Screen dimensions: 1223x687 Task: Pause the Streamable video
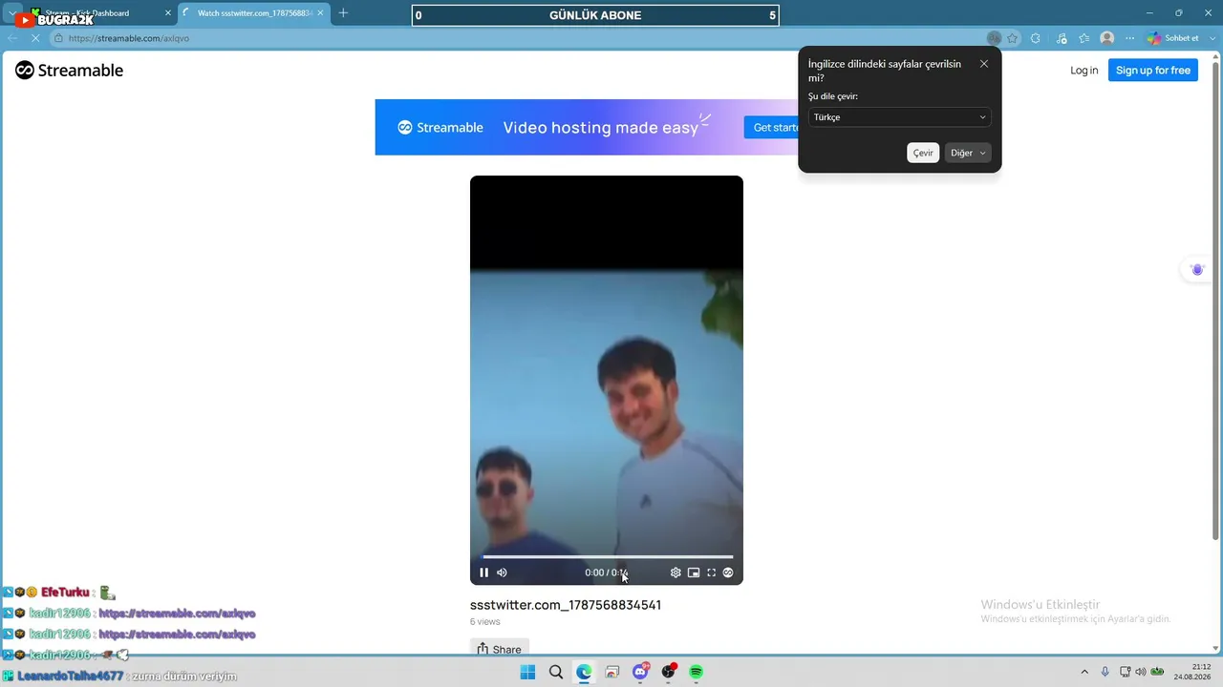point(483,572)
